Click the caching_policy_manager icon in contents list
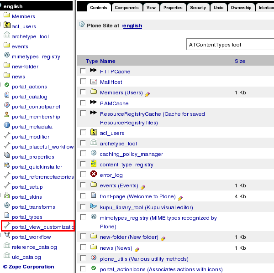The height and width of the screenshot is (273, 274). coord(94,153)
